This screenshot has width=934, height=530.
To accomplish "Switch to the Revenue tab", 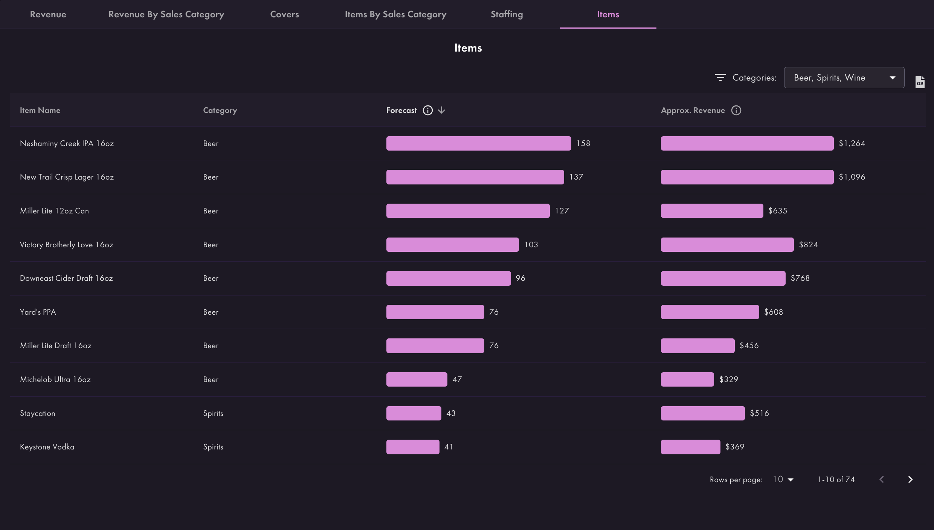I will 48,14.
